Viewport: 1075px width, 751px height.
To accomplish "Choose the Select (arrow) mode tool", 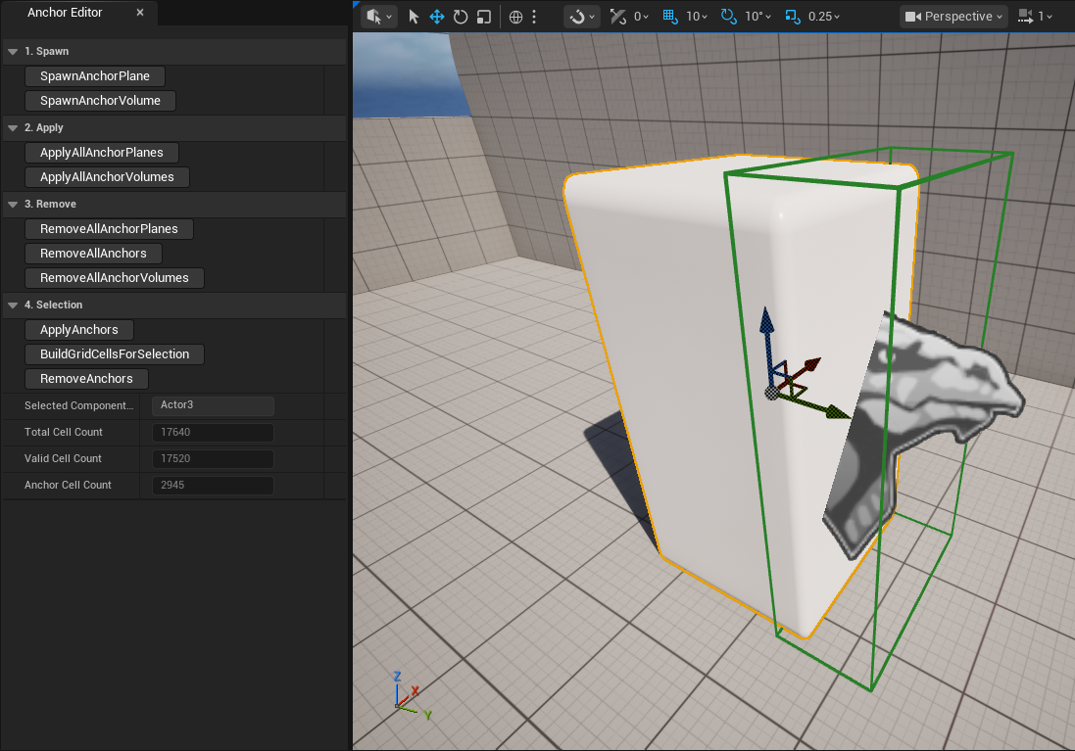I will click(414, 17).
